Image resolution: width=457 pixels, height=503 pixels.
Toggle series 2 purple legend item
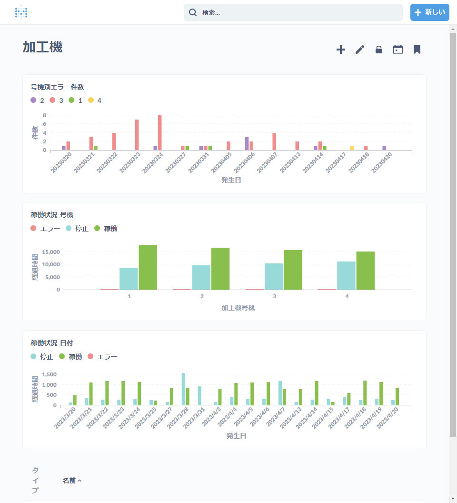pos(37,101)
